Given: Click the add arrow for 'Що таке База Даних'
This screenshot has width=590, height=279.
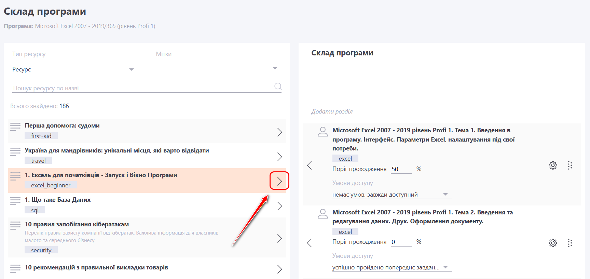Looking at the screenshot, I should tap(279, 206).
